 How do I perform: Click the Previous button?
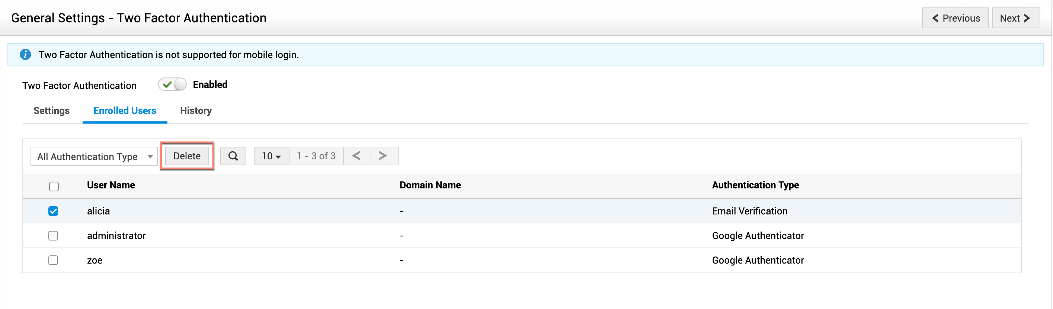click(955, 18)
